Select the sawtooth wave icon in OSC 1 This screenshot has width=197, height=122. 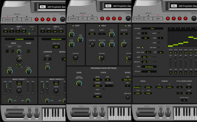[x=7, y=51]
